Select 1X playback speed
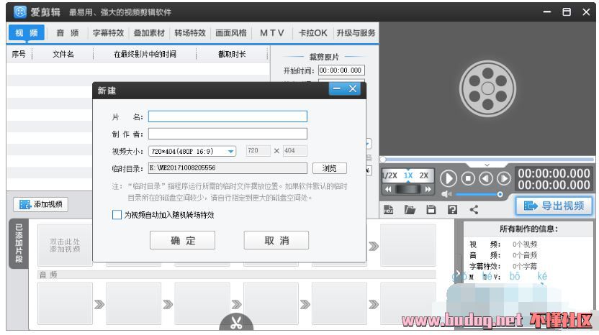The height and width of the screenshot is (335, 599). 408,175
